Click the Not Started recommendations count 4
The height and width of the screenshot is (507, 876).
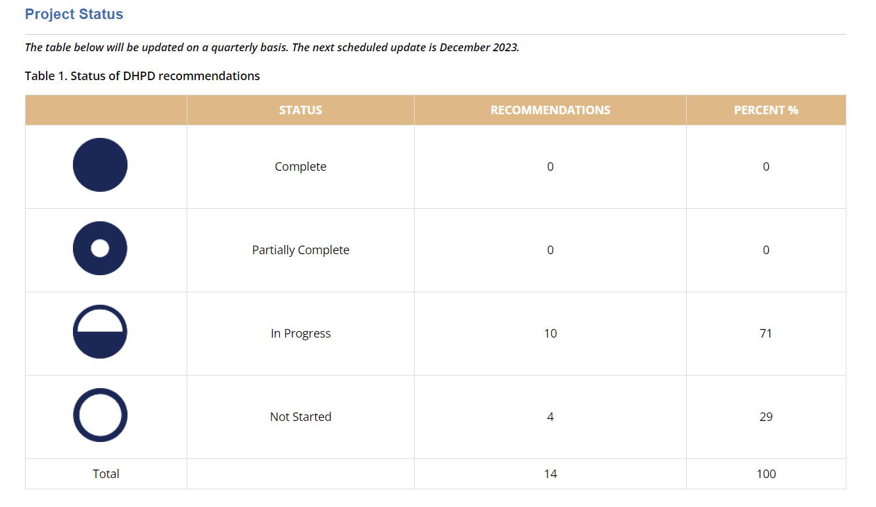pos(550,417)
